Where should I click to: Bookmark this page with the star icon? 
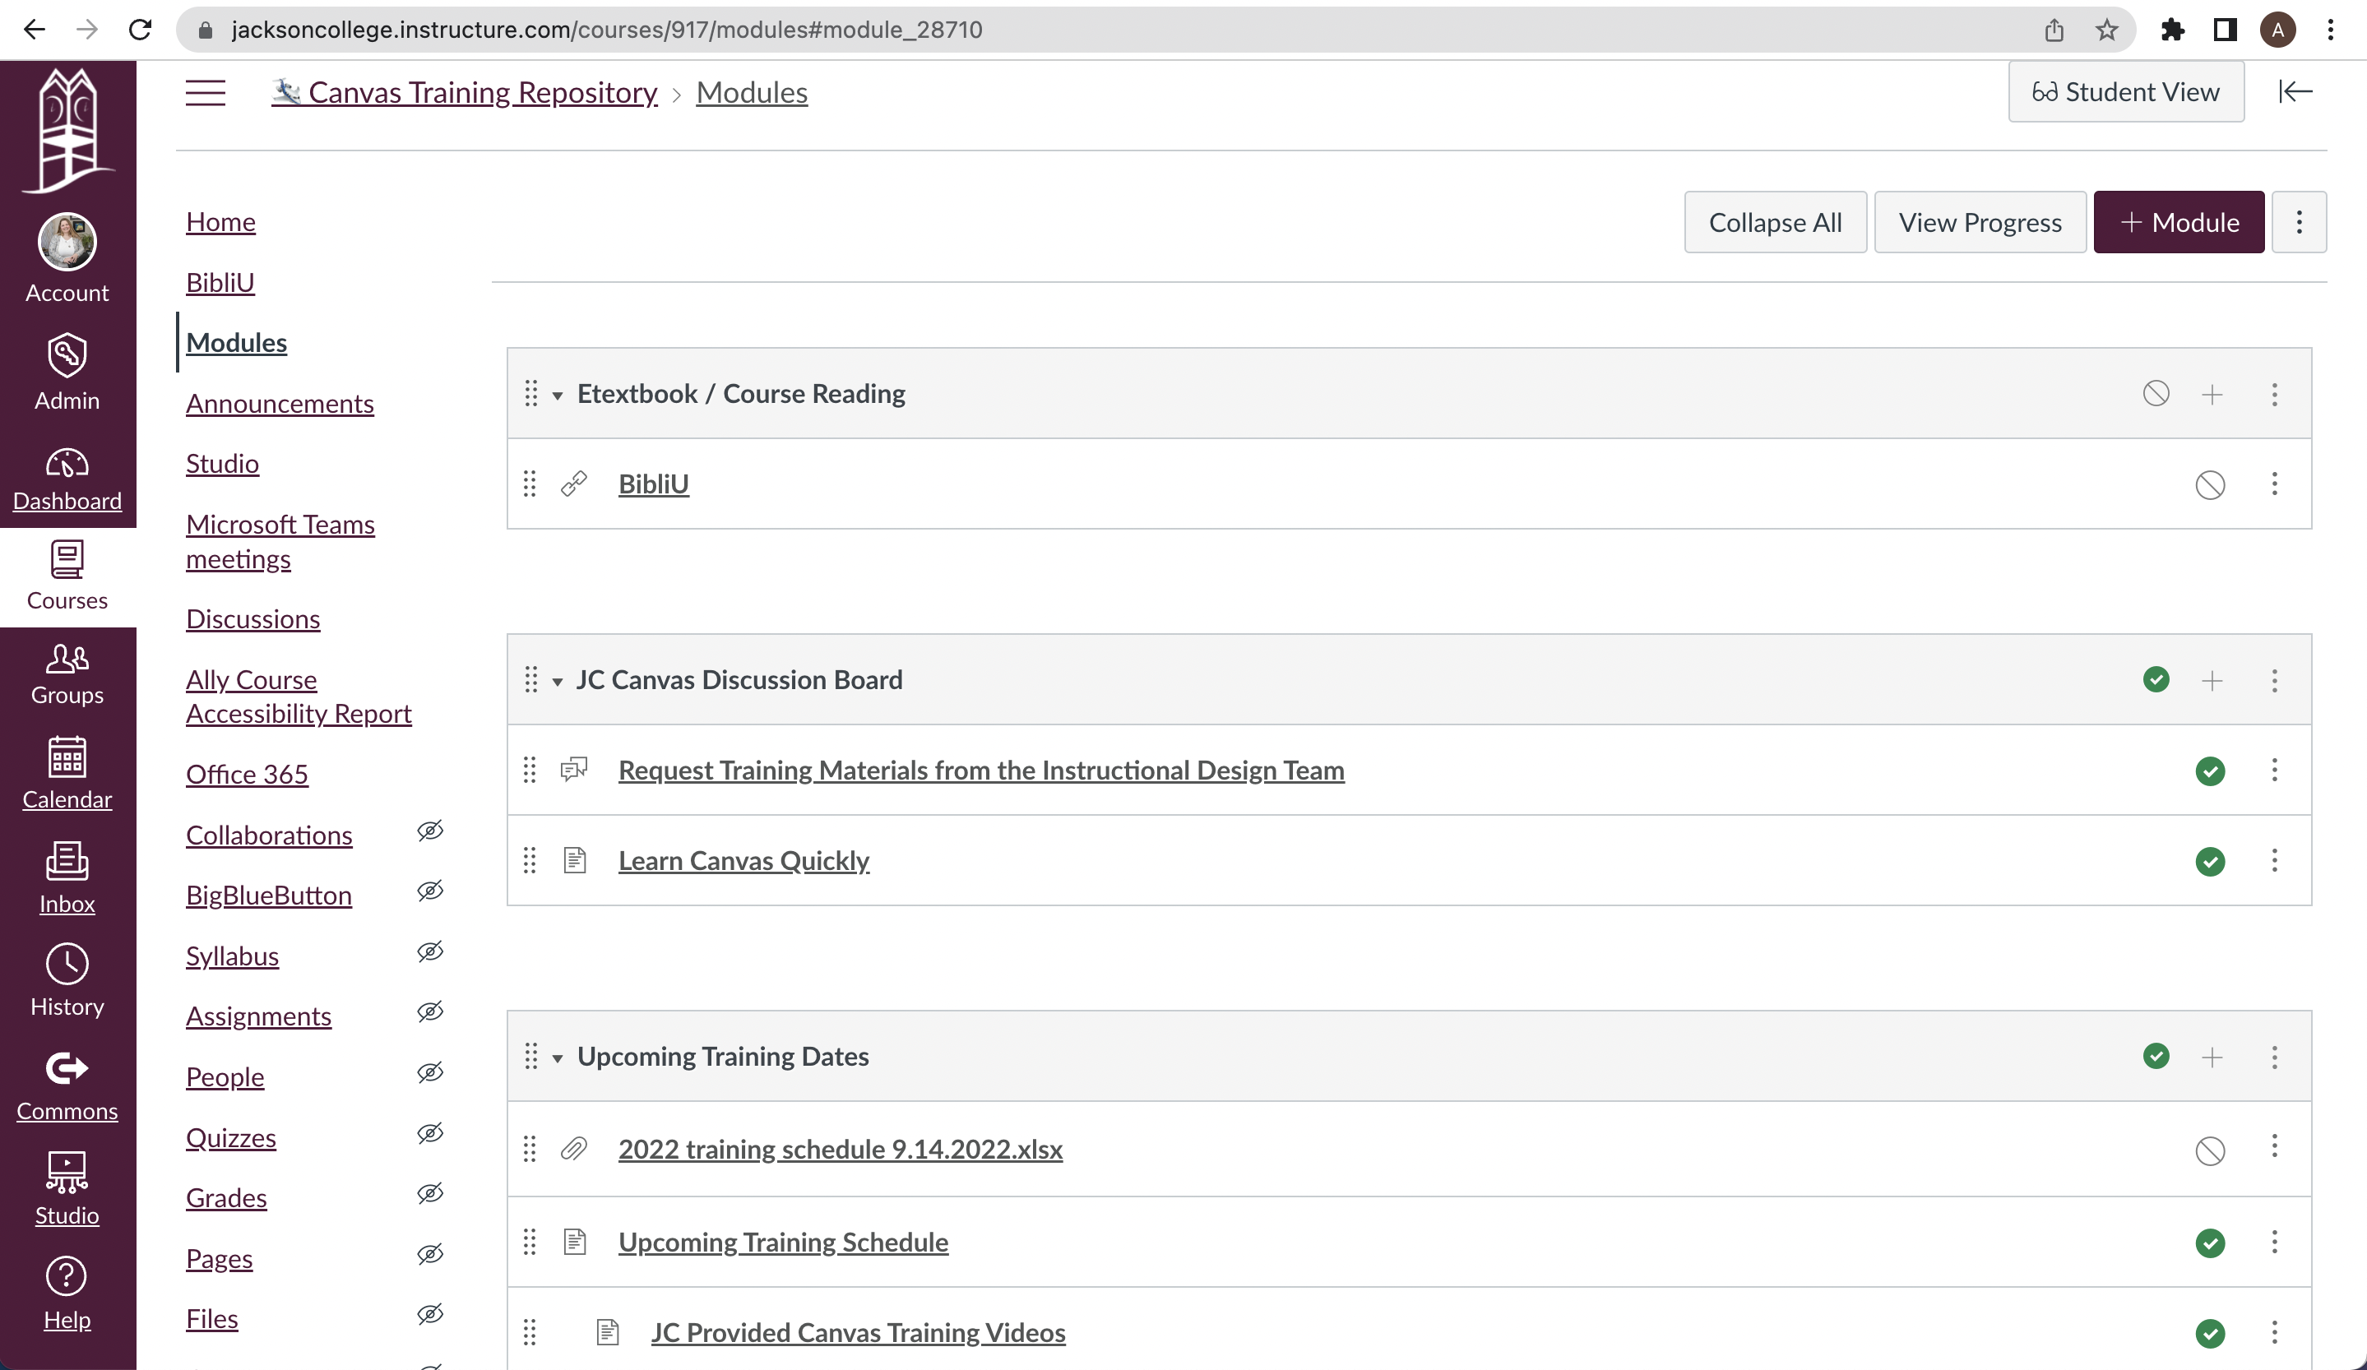coord(2106,30)
